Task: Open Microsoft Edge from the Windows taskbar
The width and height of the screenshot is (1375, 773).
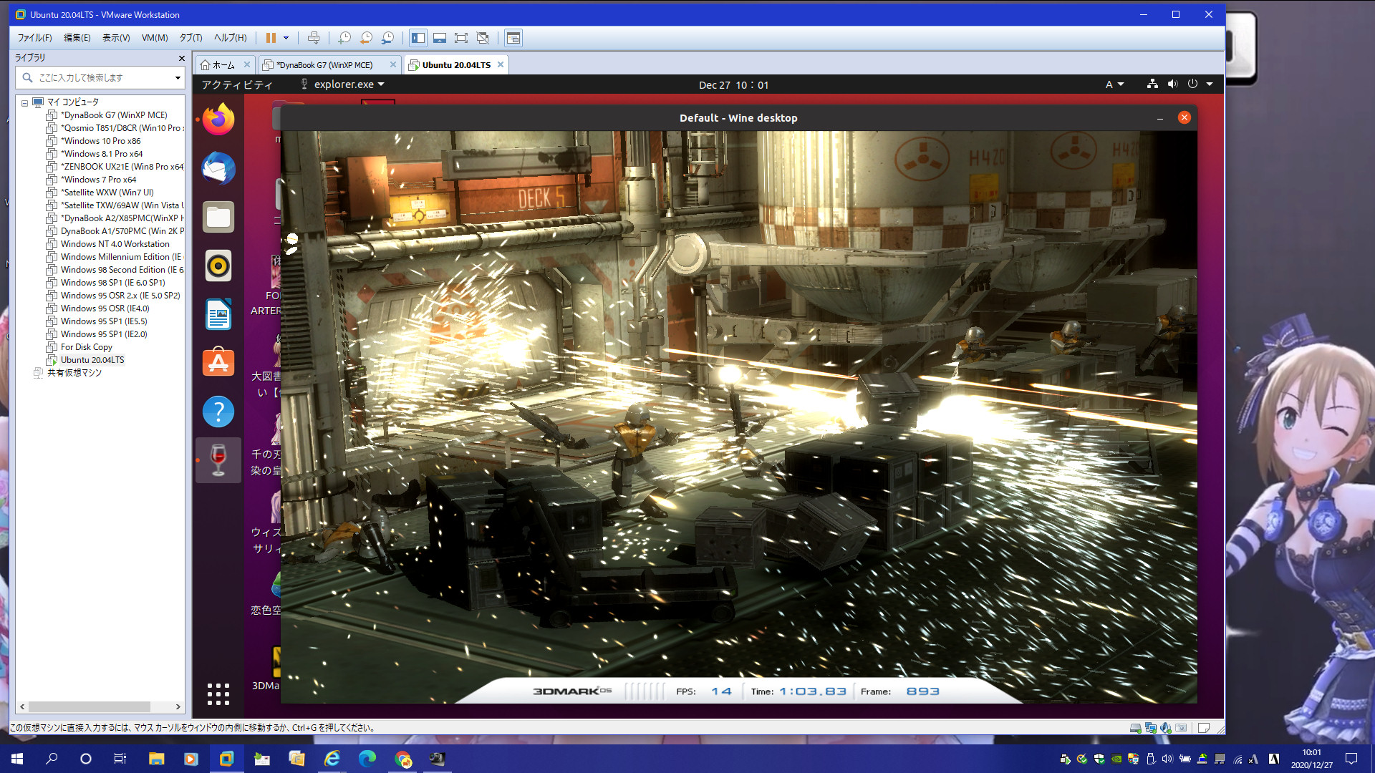Action: tap(367, 759)
